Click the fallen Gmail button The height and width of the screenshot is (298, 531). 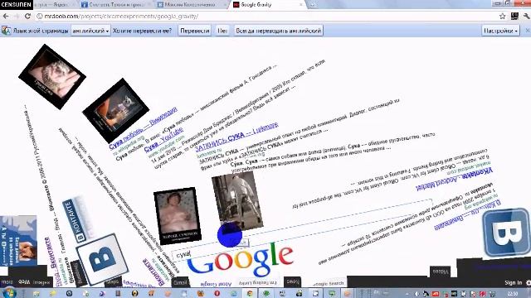point(180,282)
